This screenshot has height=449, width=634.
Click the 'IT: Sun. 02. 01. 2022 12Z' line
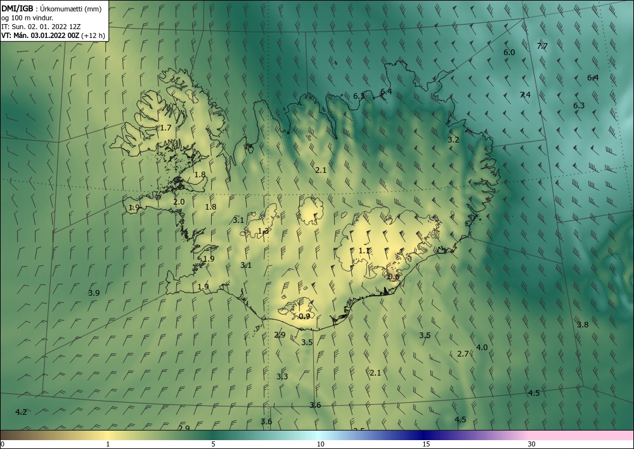(41, 27)
